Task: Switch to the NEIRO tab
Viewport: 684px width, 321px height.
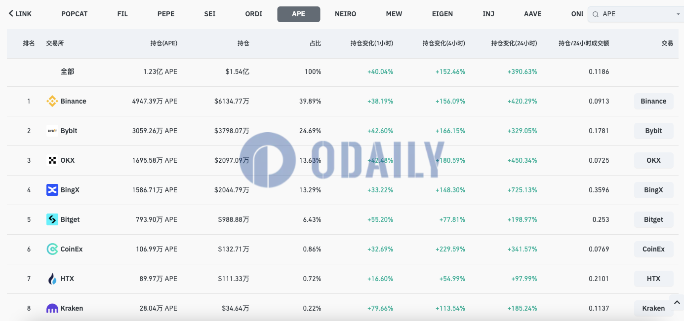Action: [346, 14]
